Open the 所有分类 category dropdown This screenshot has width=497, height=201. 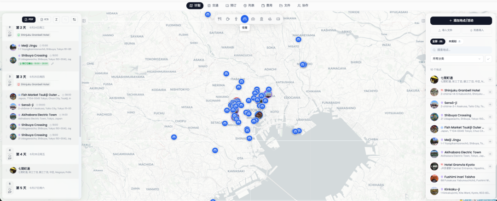point(457,59)
